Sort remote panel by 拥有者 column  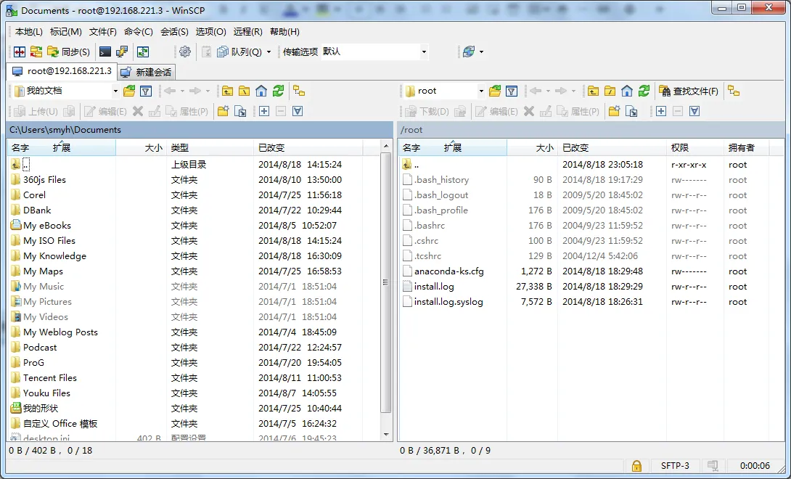coord(746,148)
